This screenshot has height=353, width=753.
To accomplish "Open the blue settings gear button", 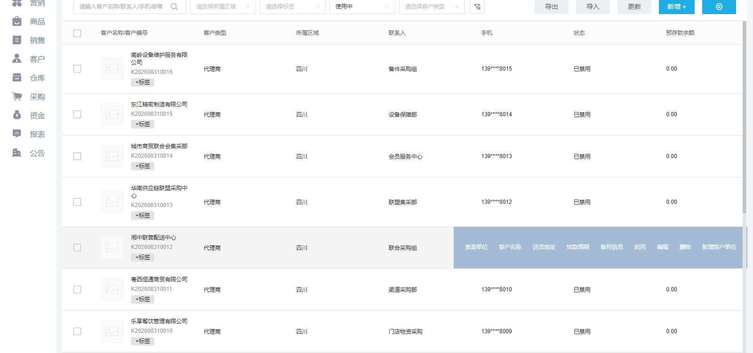I will click(719, 7).
